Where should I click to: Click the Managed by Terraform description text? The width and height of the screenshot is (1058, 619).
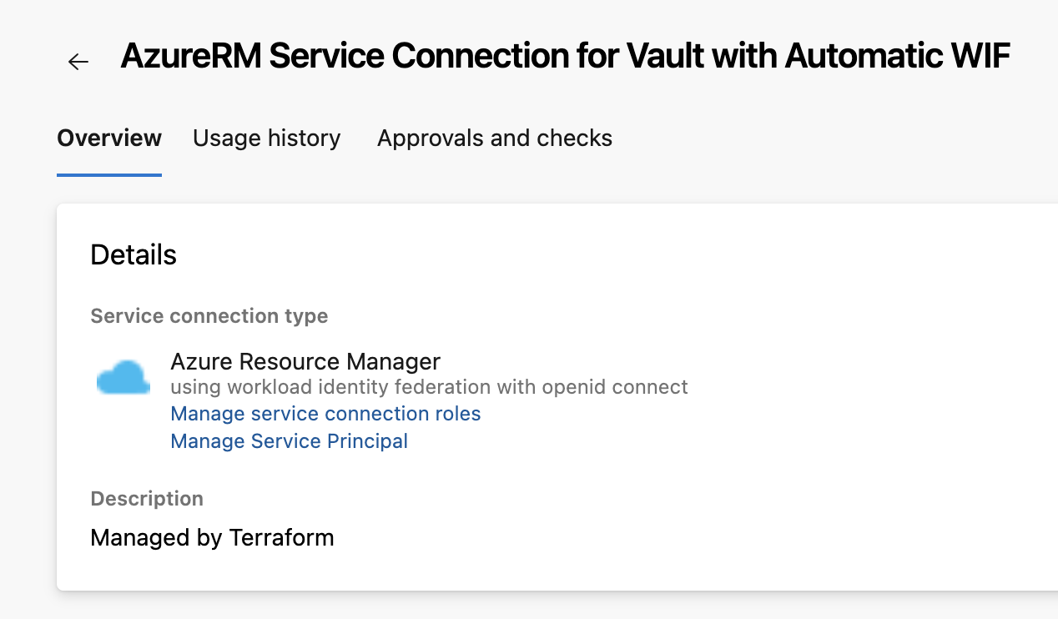click(x=212, y=537)
